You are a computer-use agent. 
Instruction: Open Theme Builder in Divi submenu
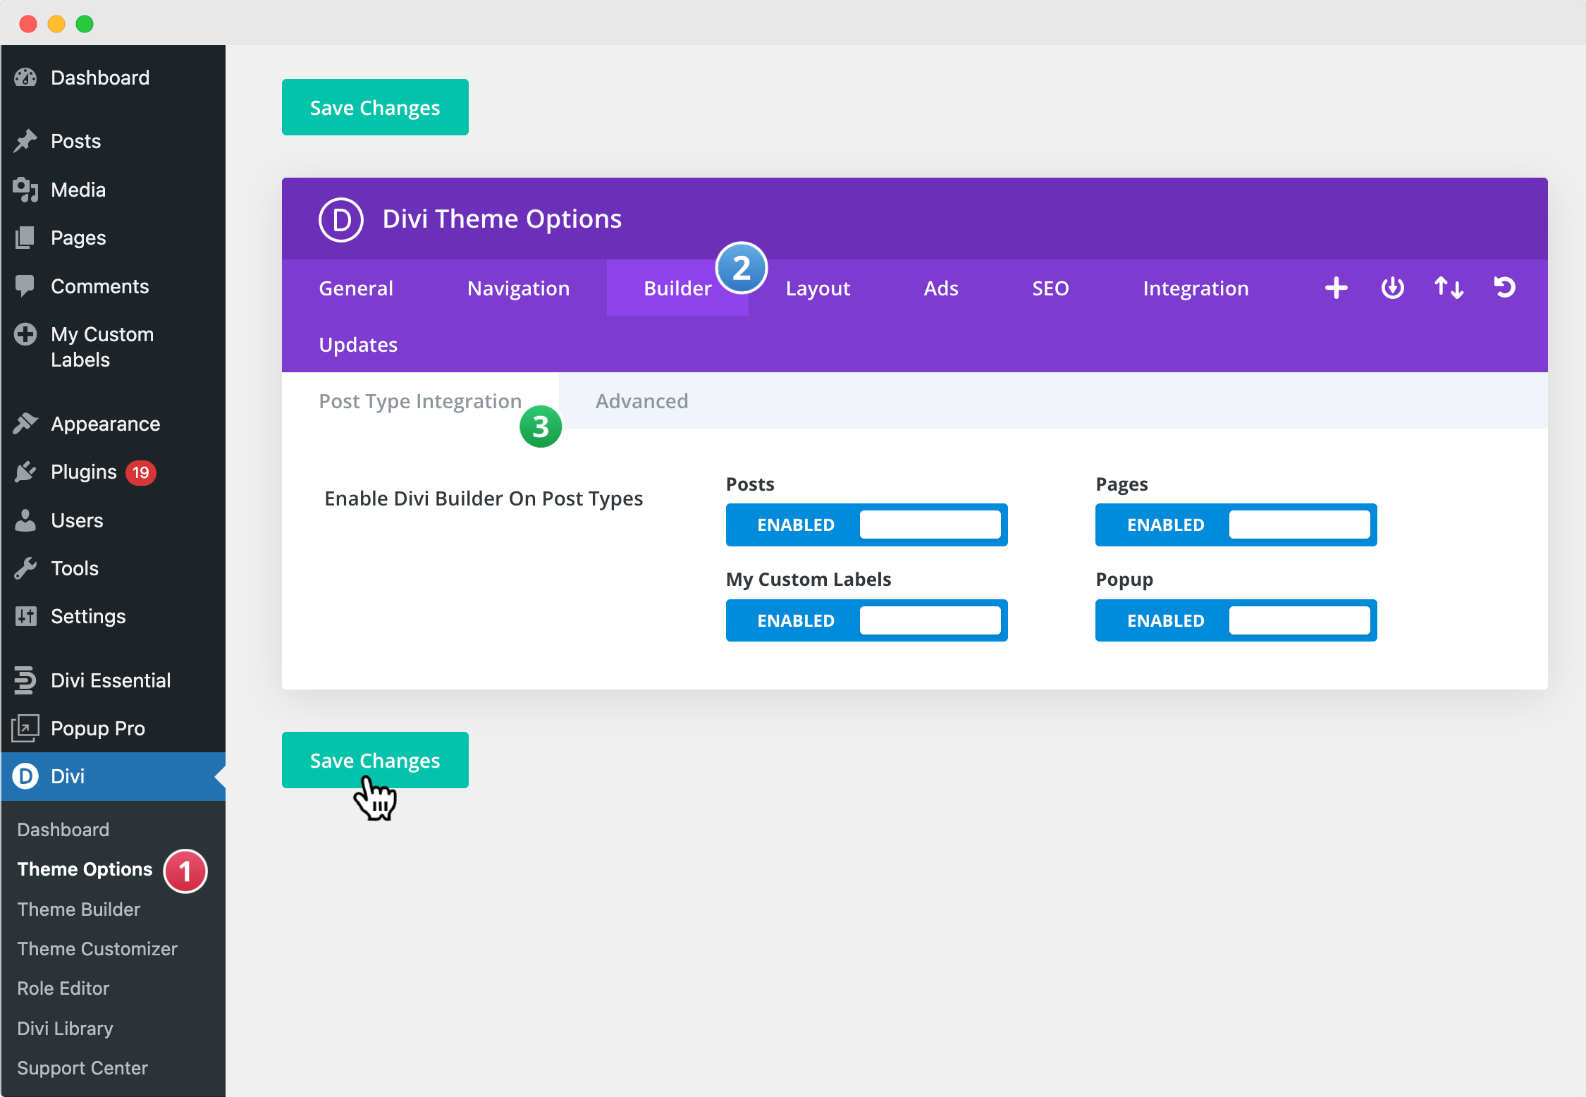79,909
